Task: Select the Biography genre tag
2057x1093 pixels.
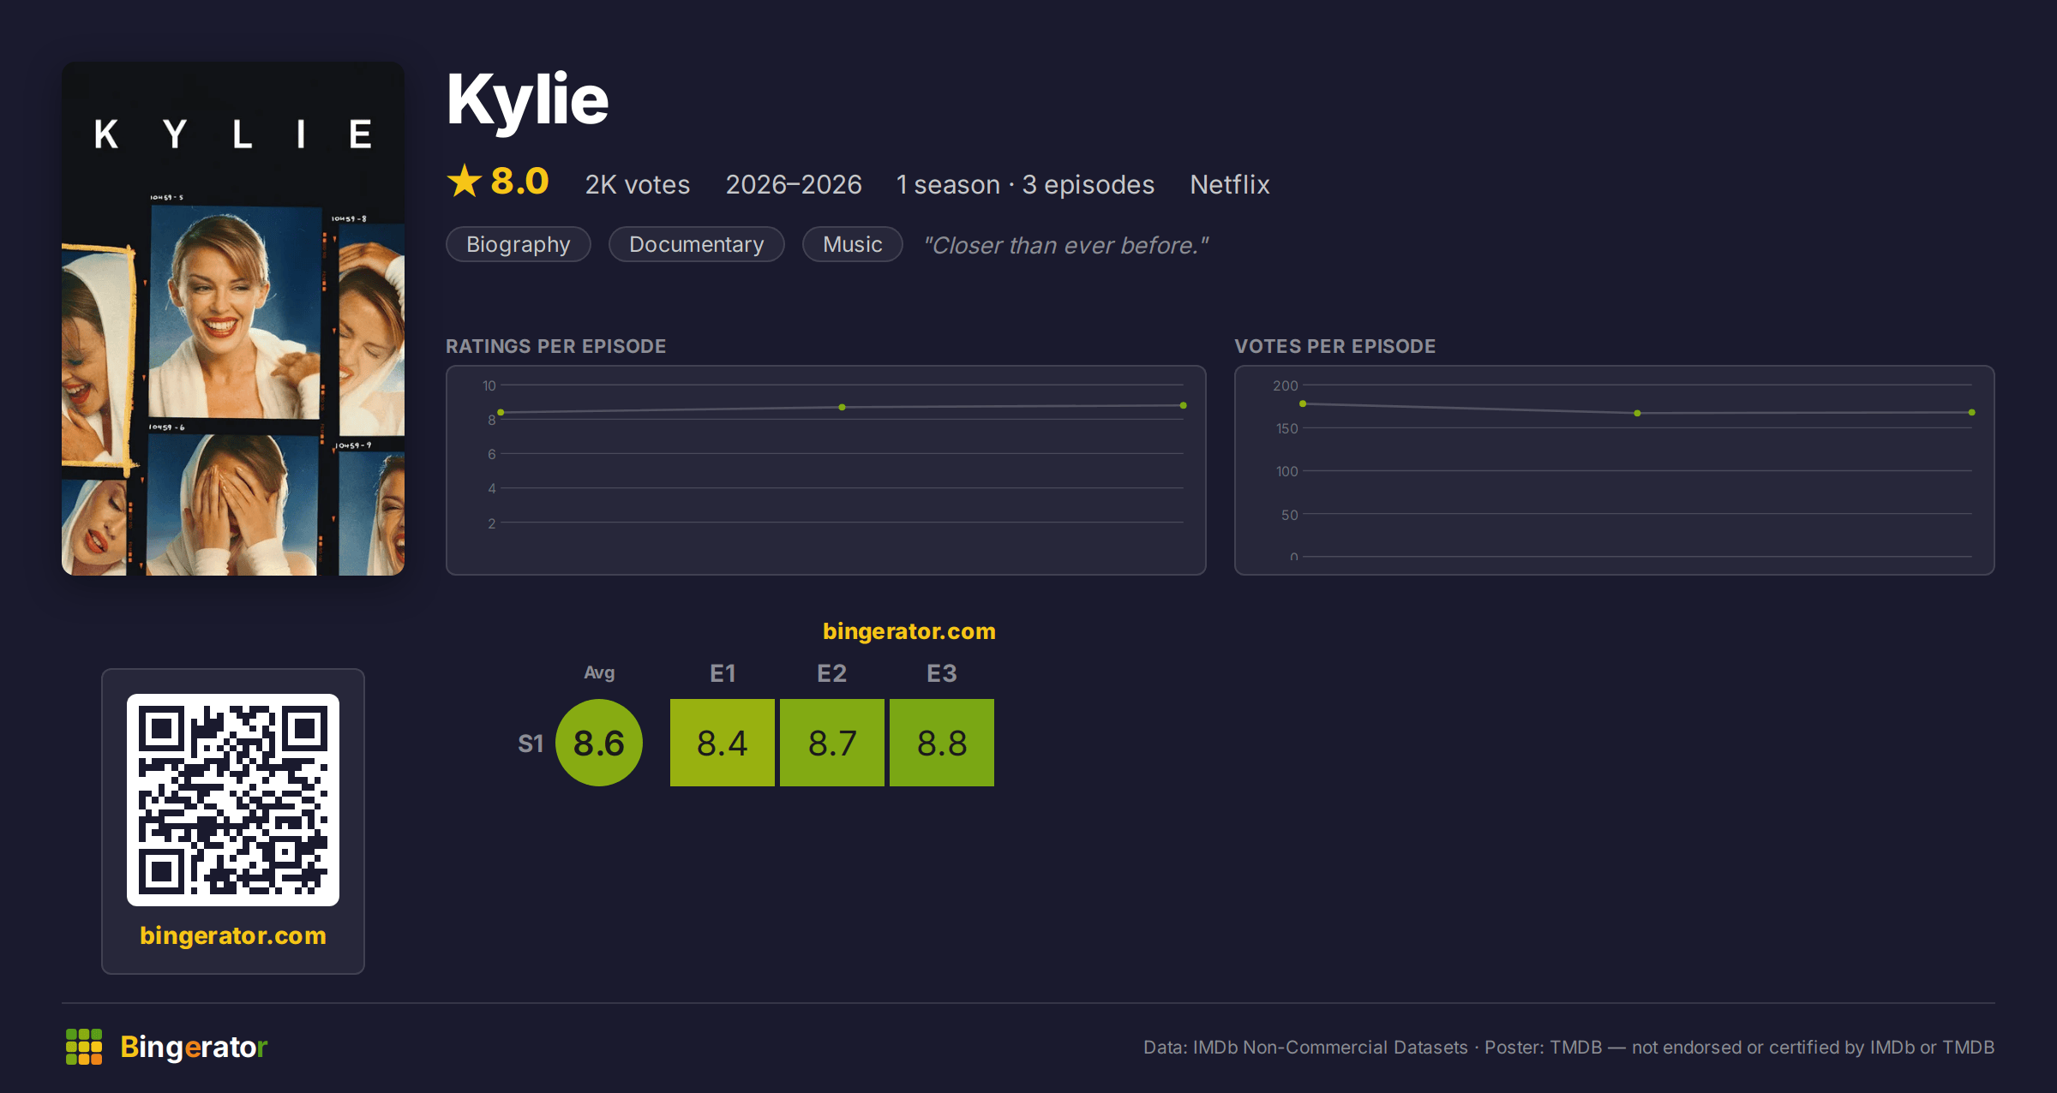Action: point(519,244)
